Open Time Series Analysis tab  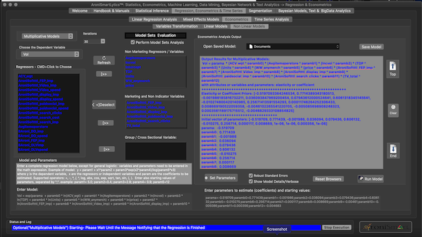click(272, 19)
